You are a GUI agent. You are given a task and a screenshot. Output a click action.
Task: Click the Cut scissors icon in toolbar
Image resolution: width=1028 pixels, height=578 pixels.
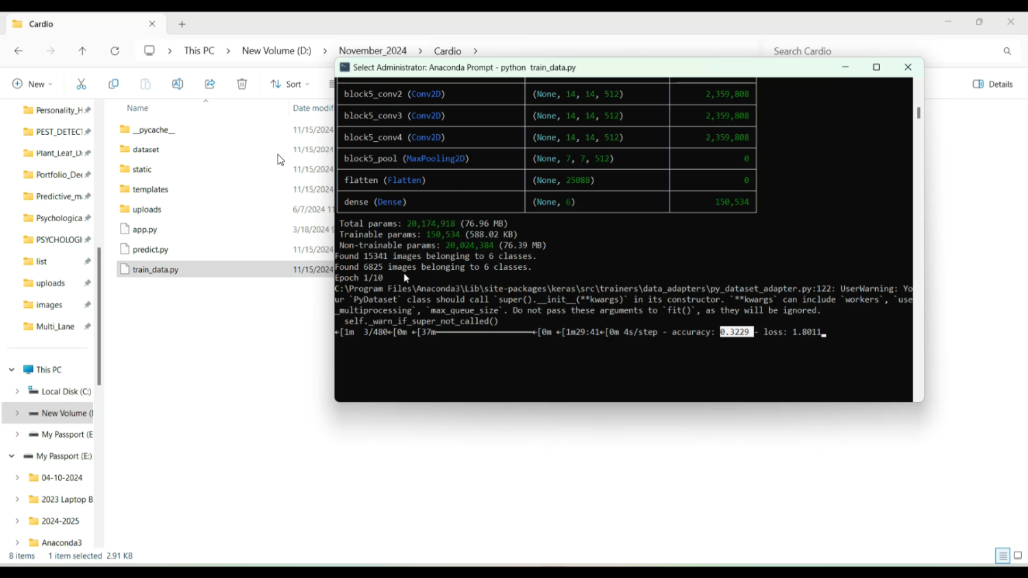(x=82, y=84)
